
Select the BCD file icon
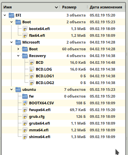click(32, 62)
